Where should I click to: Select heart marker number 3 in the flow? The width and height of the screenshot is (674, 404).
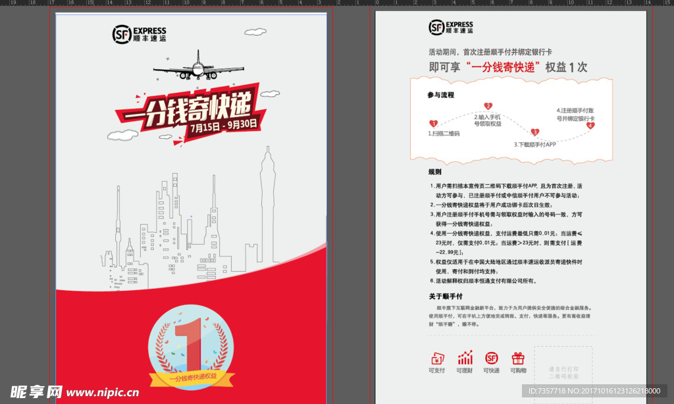(534, 132)
